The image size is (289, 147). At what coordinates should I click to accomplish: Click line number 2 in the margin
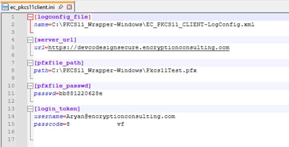point(13,24)
